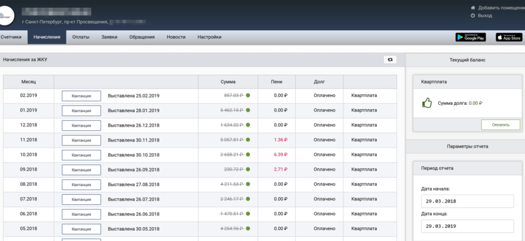Open Квитанция for 02.2019
This screenshot has width=525, height=241.
(x=81, y=96)
